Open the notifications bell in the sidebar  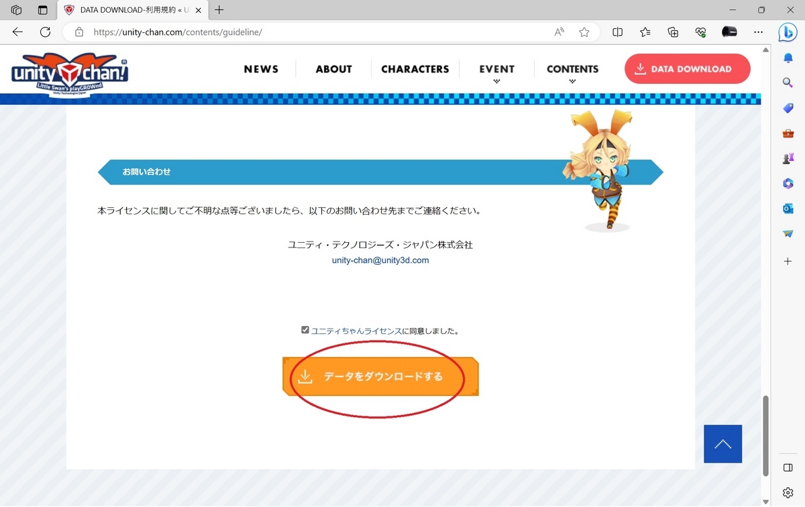coord(788,58)
